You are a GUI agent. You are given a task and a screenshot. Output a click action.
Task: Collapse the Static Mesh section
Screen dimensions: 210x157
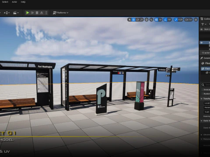coord(202,121)
